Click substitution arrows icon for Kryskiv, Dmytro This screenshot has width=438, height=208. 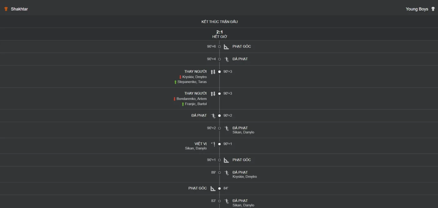(x=213, y=72)
